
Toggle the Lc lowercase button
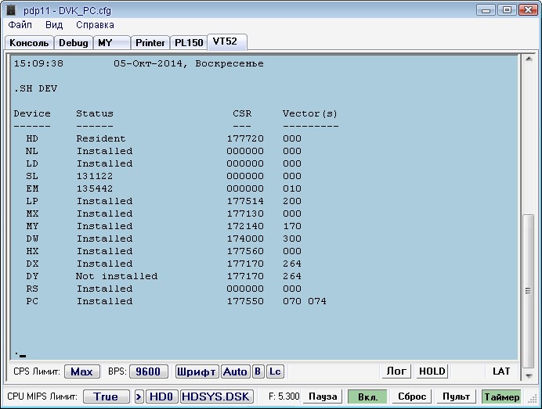pos(275,371)
